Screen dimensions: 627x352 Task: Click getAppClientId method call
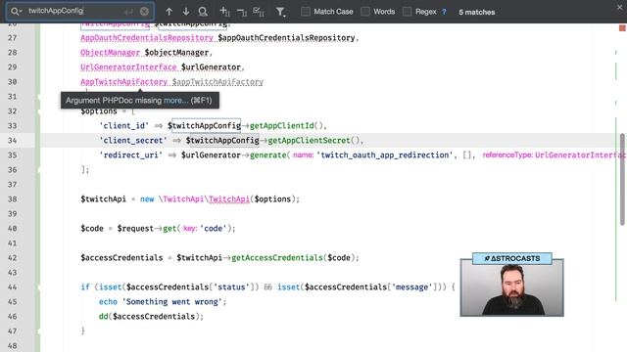[x=282, y=126]
